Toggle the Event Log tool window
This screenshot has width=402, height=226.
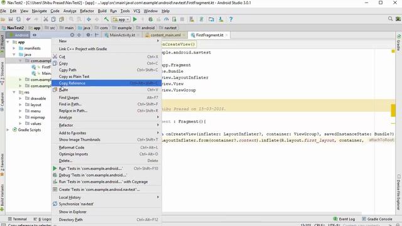(x=344, y=219)
